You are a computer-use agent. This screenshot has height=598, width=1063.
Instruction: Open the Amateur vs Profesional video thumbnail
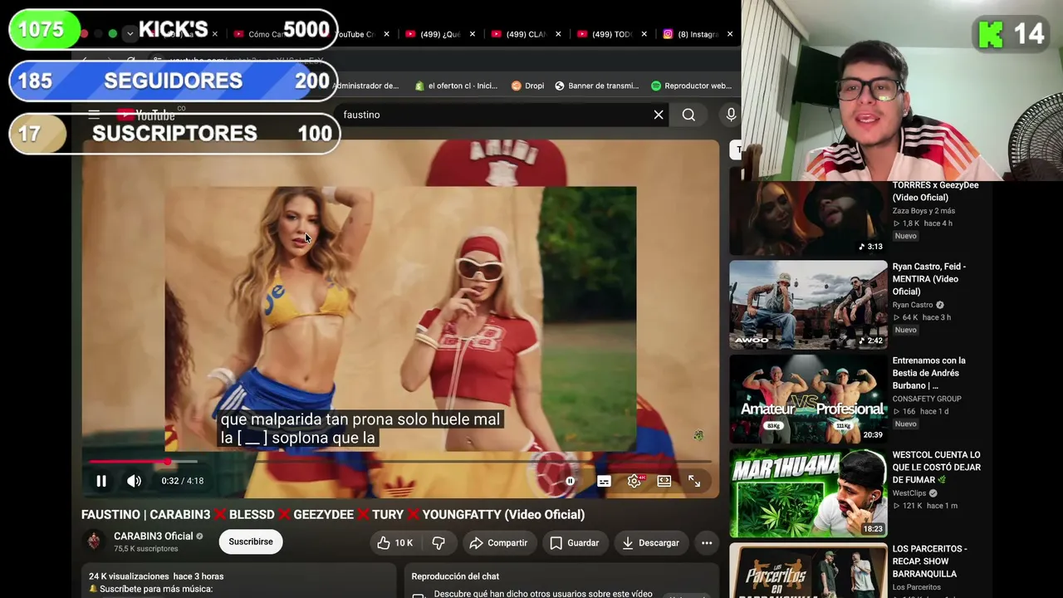coord(808,399)
